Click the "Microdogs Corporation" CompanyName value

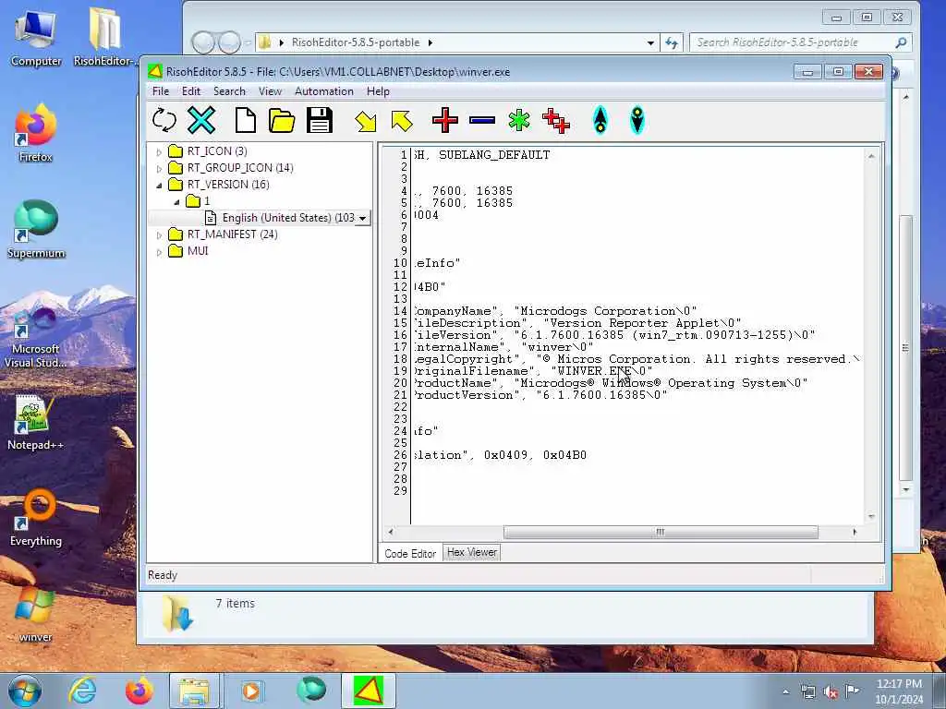click(605, 311)
